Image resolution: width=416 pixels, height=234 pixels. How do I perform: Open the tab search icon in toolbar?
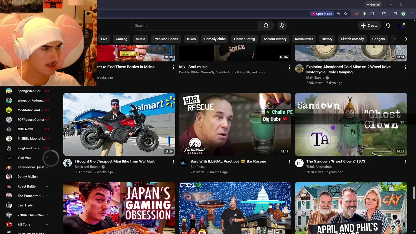click(384, 14)
